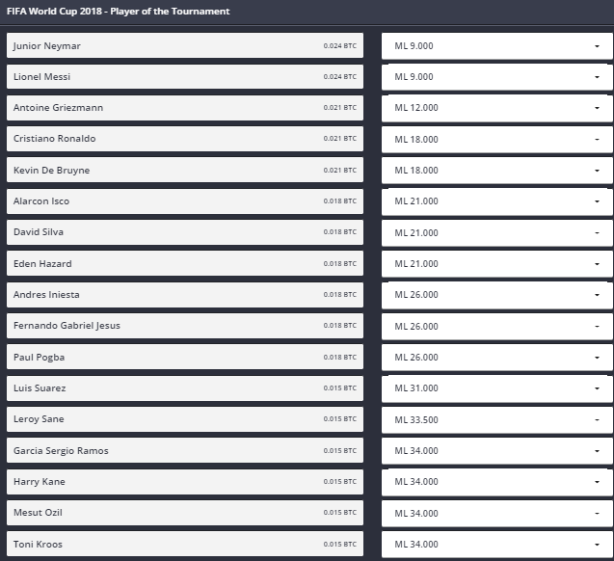Image resolution: width=614 pixels, height=561 pixels.
Task: Choose the David Silva row
Action: point(185,232)
